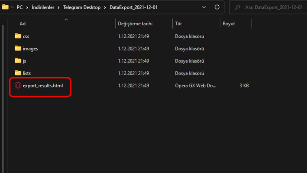The width and height of the screenshot is (307, 173).
Task: Click the lists folder icon
Action: tap(18, 73)
